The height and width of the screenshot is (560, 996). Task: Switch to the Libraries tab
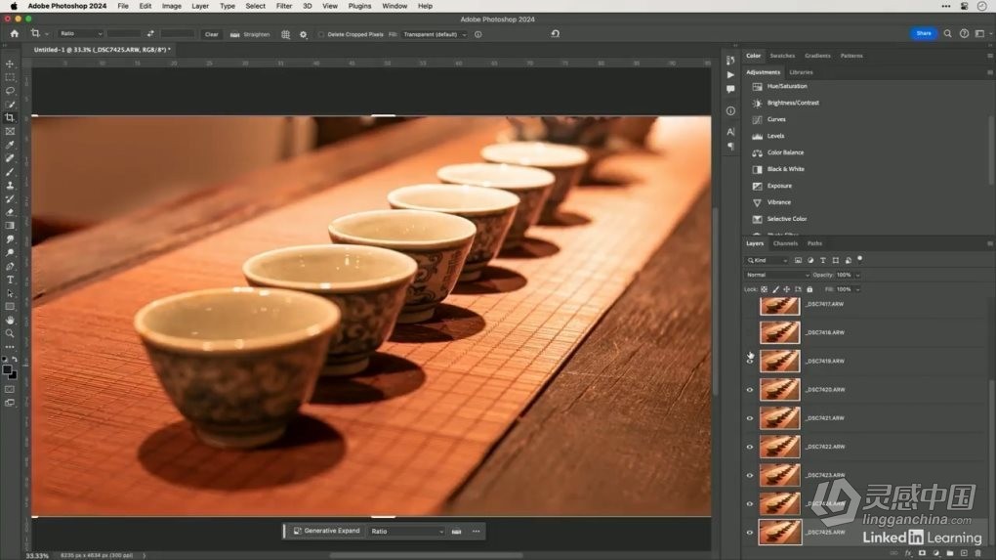801,72
